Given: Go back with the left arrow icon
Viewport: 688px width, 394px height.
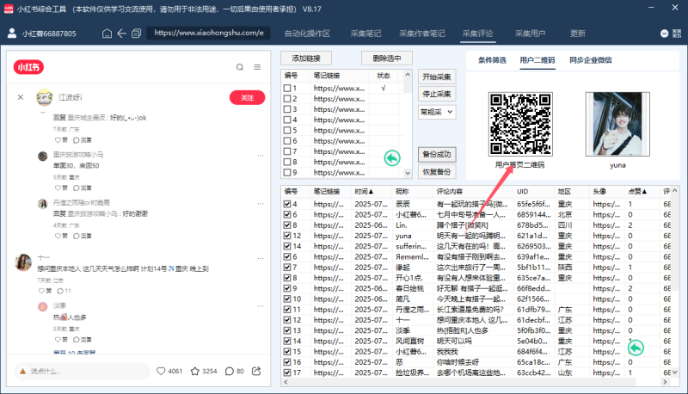Looking at the screenshot, I should point(121,34).
